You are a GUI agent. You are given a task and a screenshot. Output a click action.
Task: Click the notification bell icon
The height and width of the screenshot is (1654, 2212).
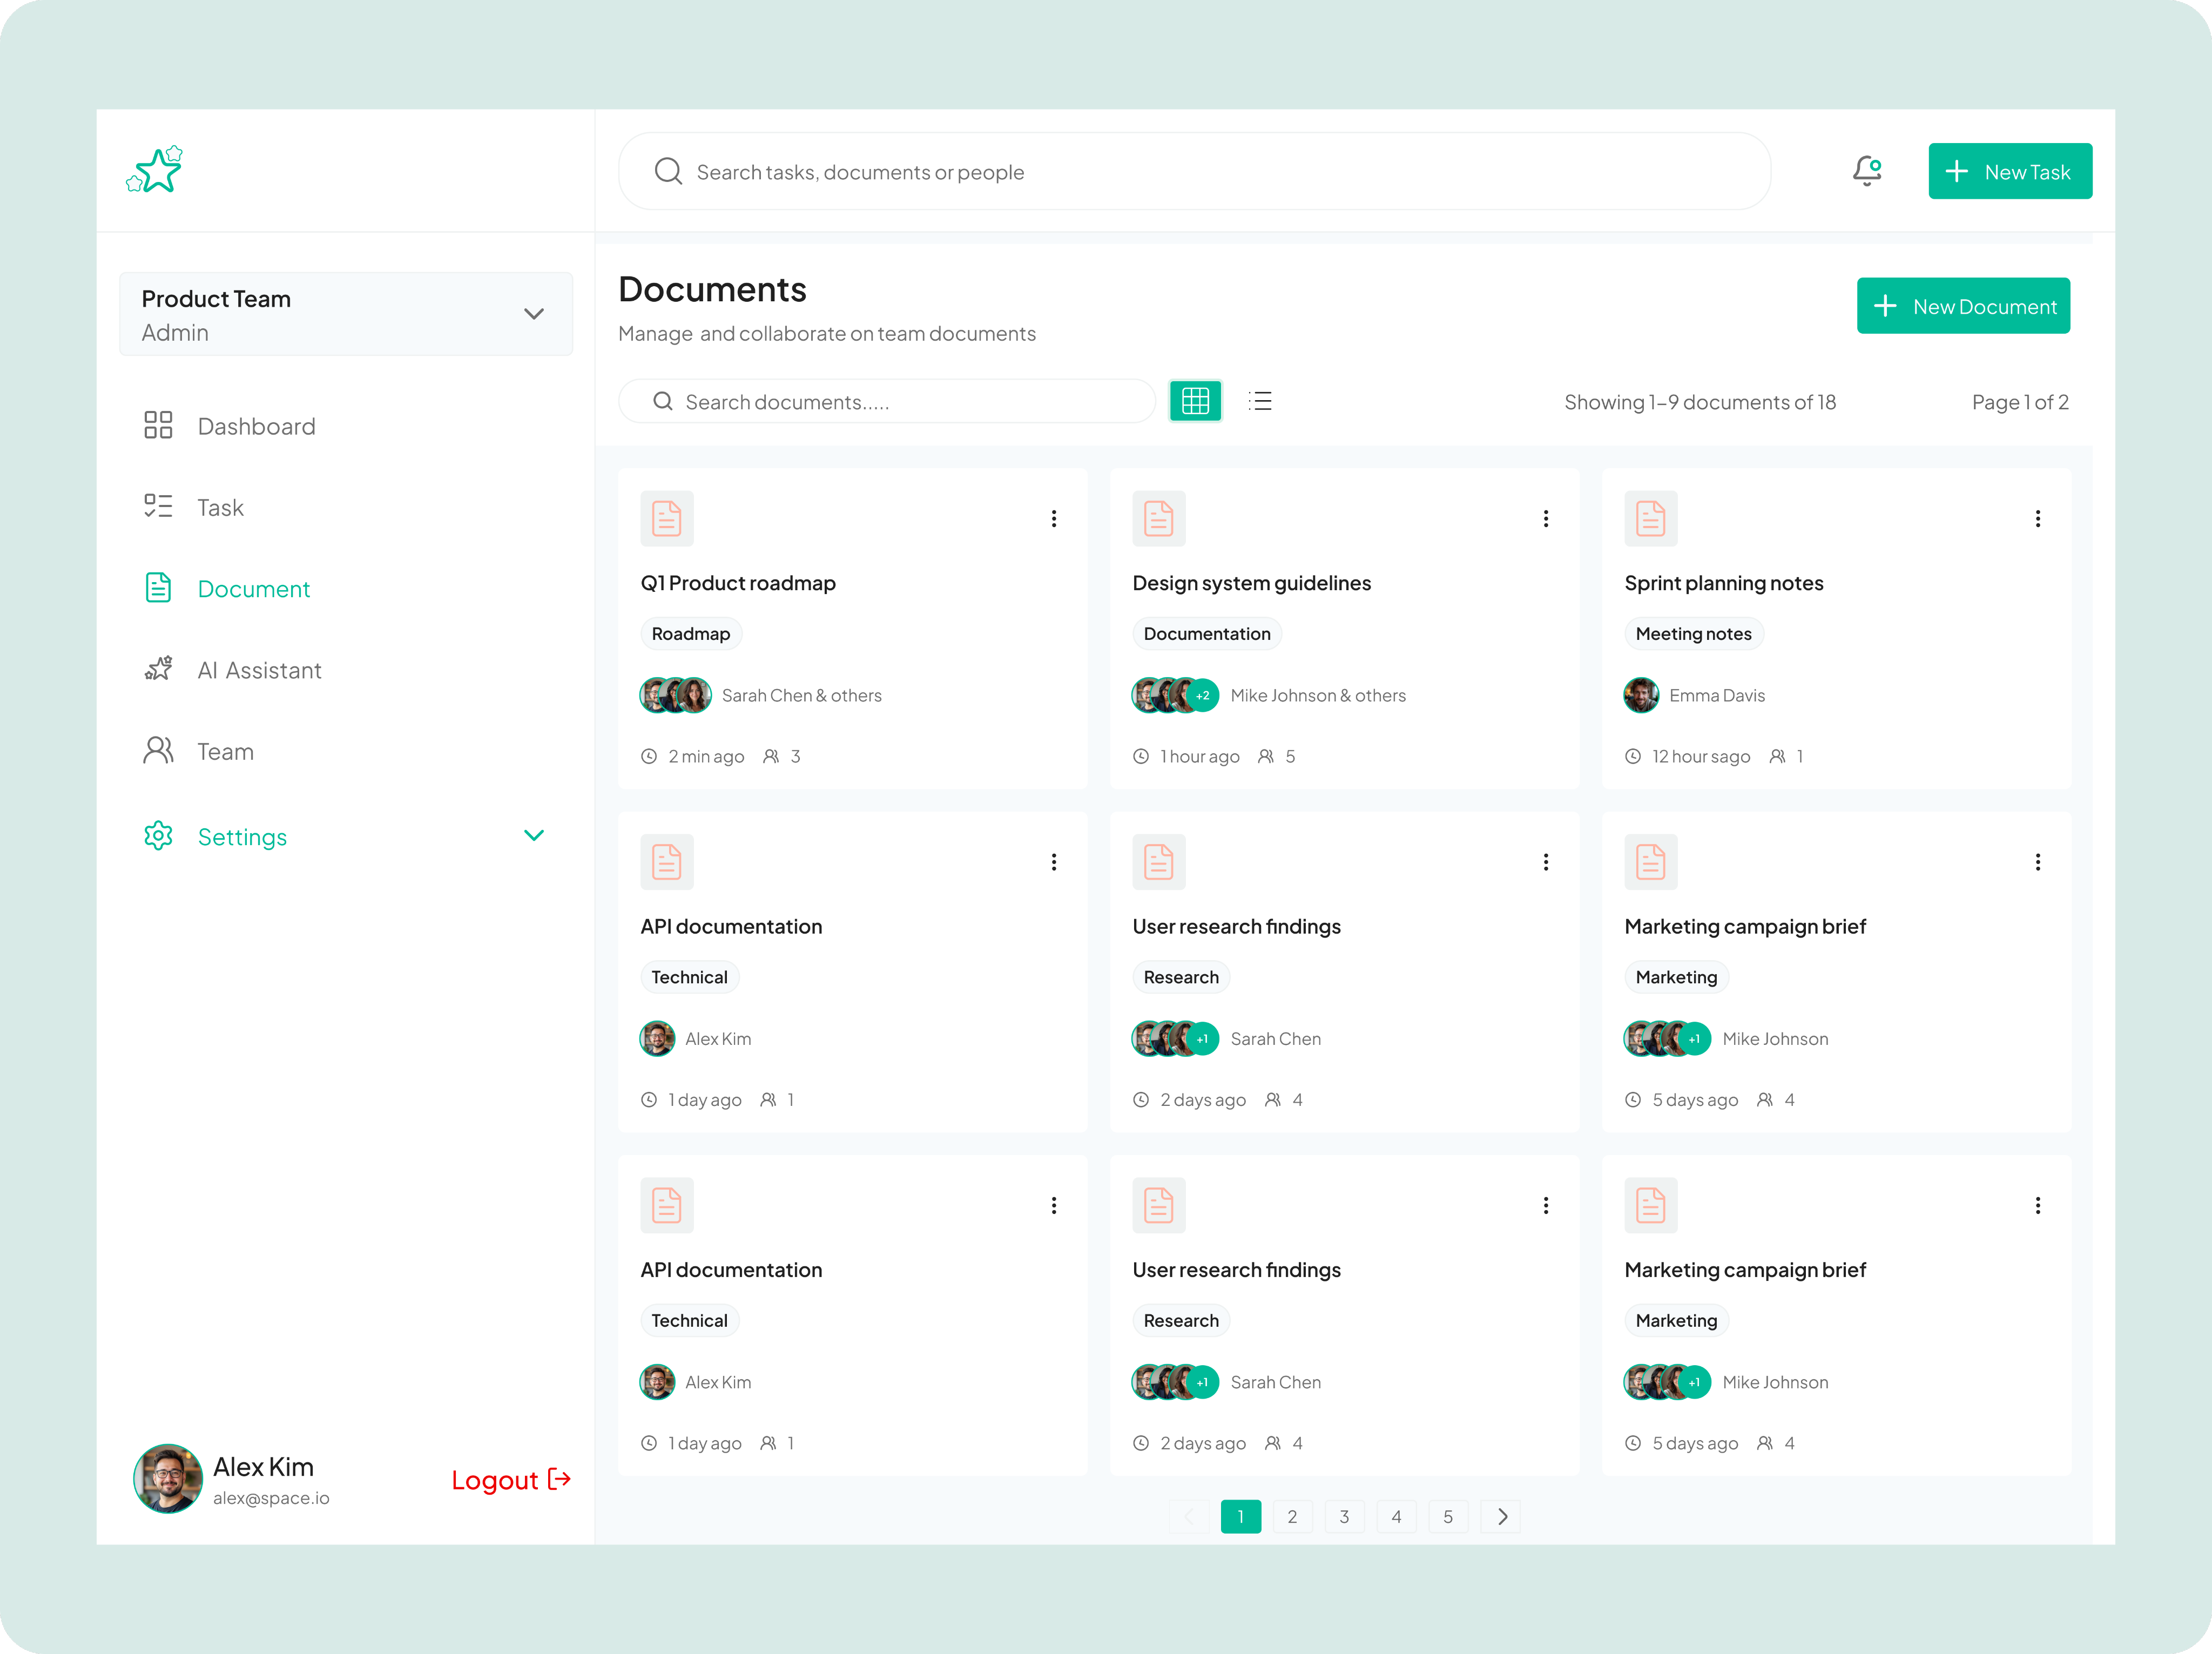pos(1866,171)
